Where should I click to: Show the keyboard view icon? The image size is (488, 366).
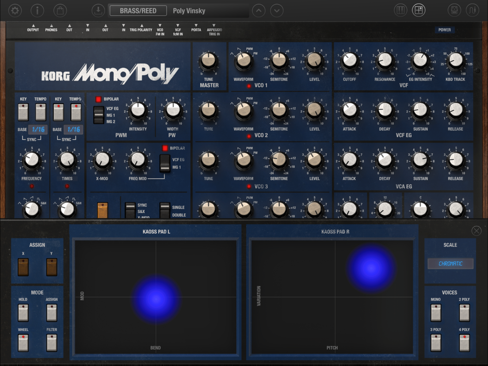point(400,11)
